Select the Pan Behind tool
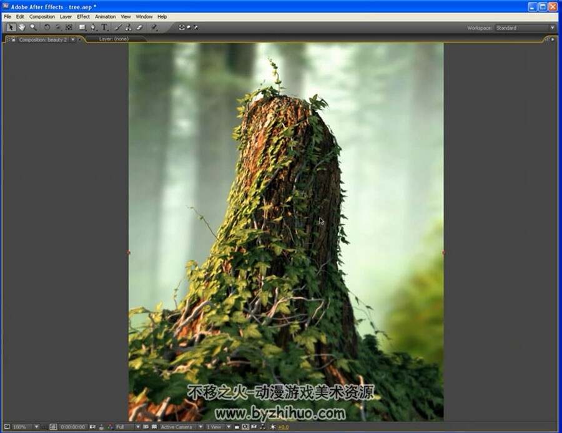This screenshot has width=562, height=433. pyautogui.click(x=69, y=27)
